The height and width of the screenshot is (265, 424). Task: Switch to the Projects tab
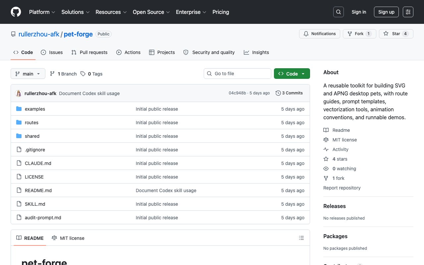click(x=162, y=52)
